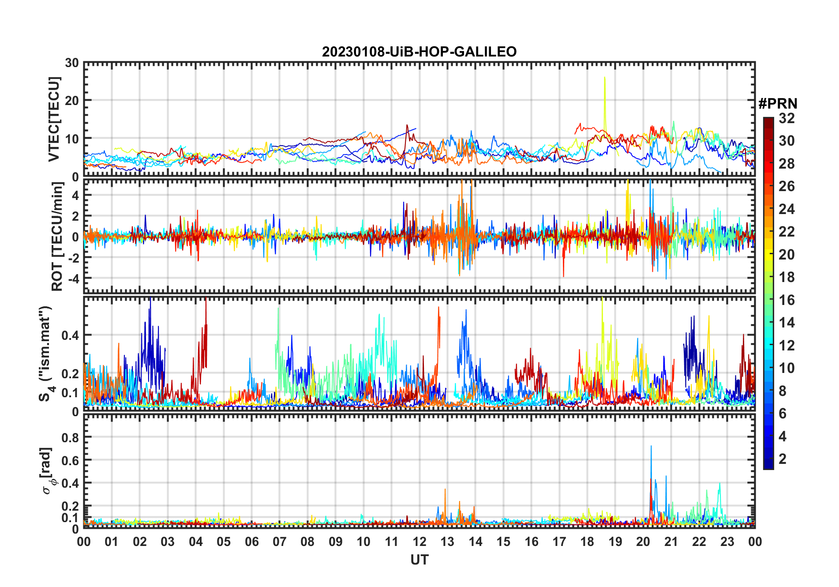Click the VTEC y-axis tick label 20
Image resolution: width=839 pixels, height=587 pixels.
click(72, 101)
